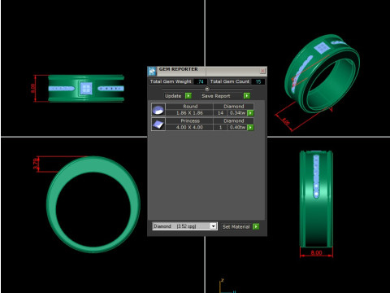Click the Total Gem Count label
The width and height of the screenshot is (390, 293).
pyautogui.click(x=230, y=81)
